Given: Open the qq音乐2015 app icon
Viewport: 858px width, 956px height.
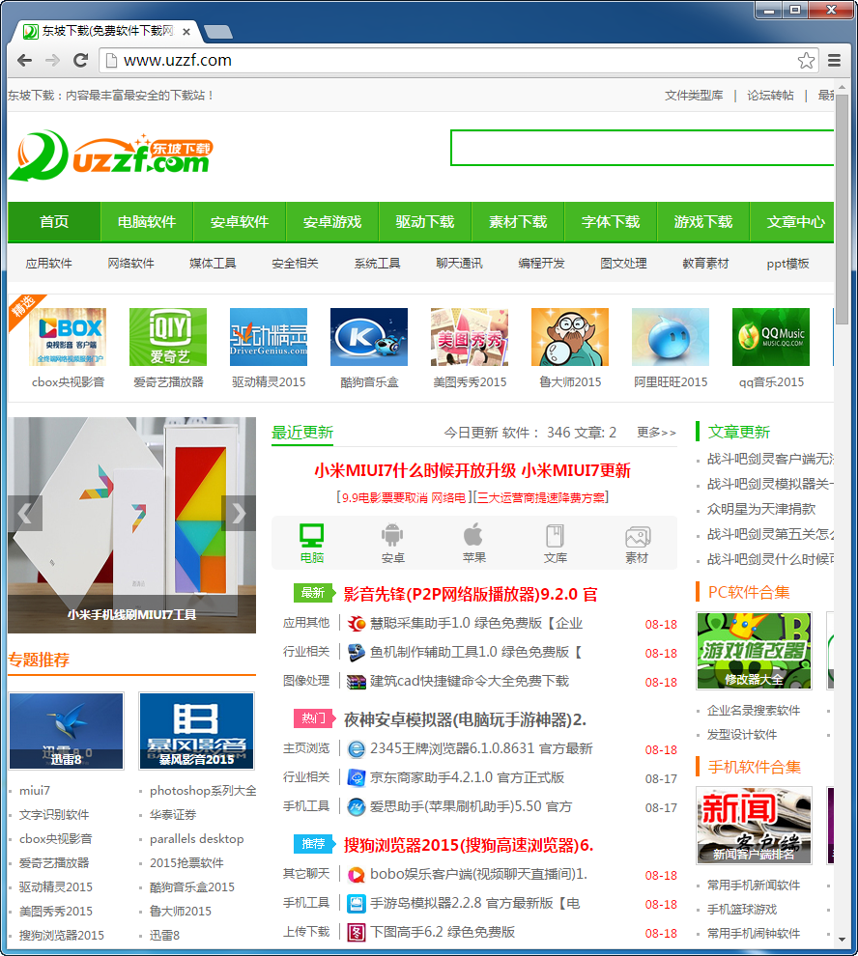Looking at the screenshot, I should (x=771, y=337).
